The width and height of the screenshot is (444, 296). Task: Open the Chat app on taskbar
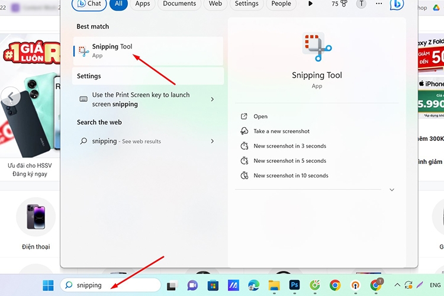(x=192, y=285)
